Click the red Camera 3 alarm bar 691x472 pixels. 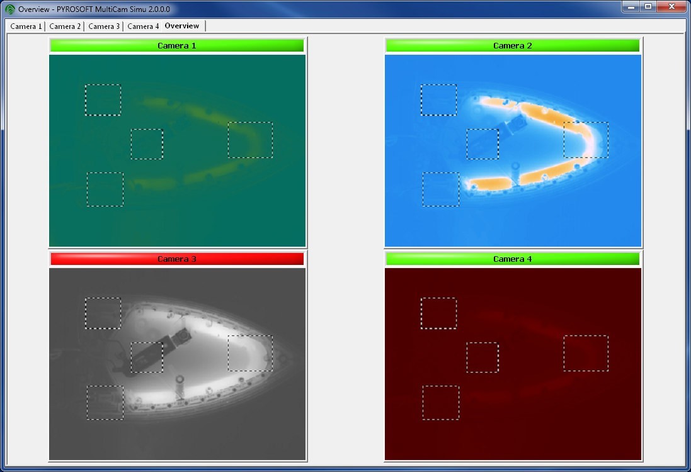click(177, 259)
